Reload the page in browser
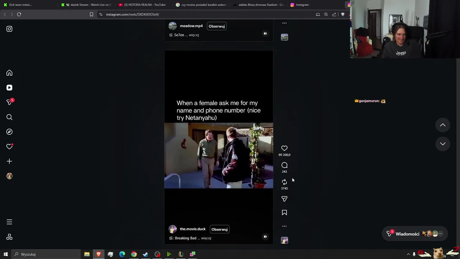 coord(19,14)
